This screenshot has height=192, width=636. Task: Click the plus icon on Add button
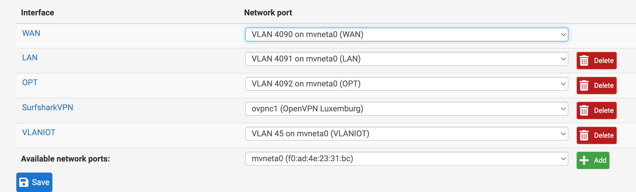pos(584,160)
